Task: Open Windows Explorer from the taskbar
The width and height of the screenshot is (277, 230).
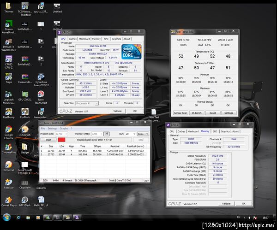Action: (x=28, y=218)
